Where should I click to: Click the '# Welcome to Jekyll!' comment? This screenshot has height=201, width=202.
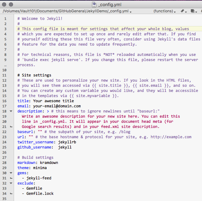pyautogui.click(x=40, y=19)
